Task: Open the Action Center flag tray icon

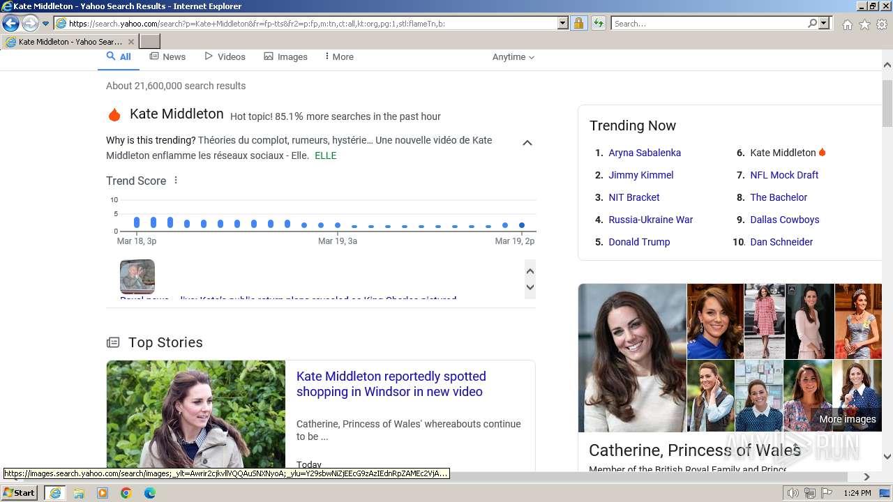Action: [827, 493]
